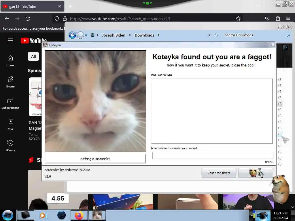Open the media player taskbar icon

43,215
